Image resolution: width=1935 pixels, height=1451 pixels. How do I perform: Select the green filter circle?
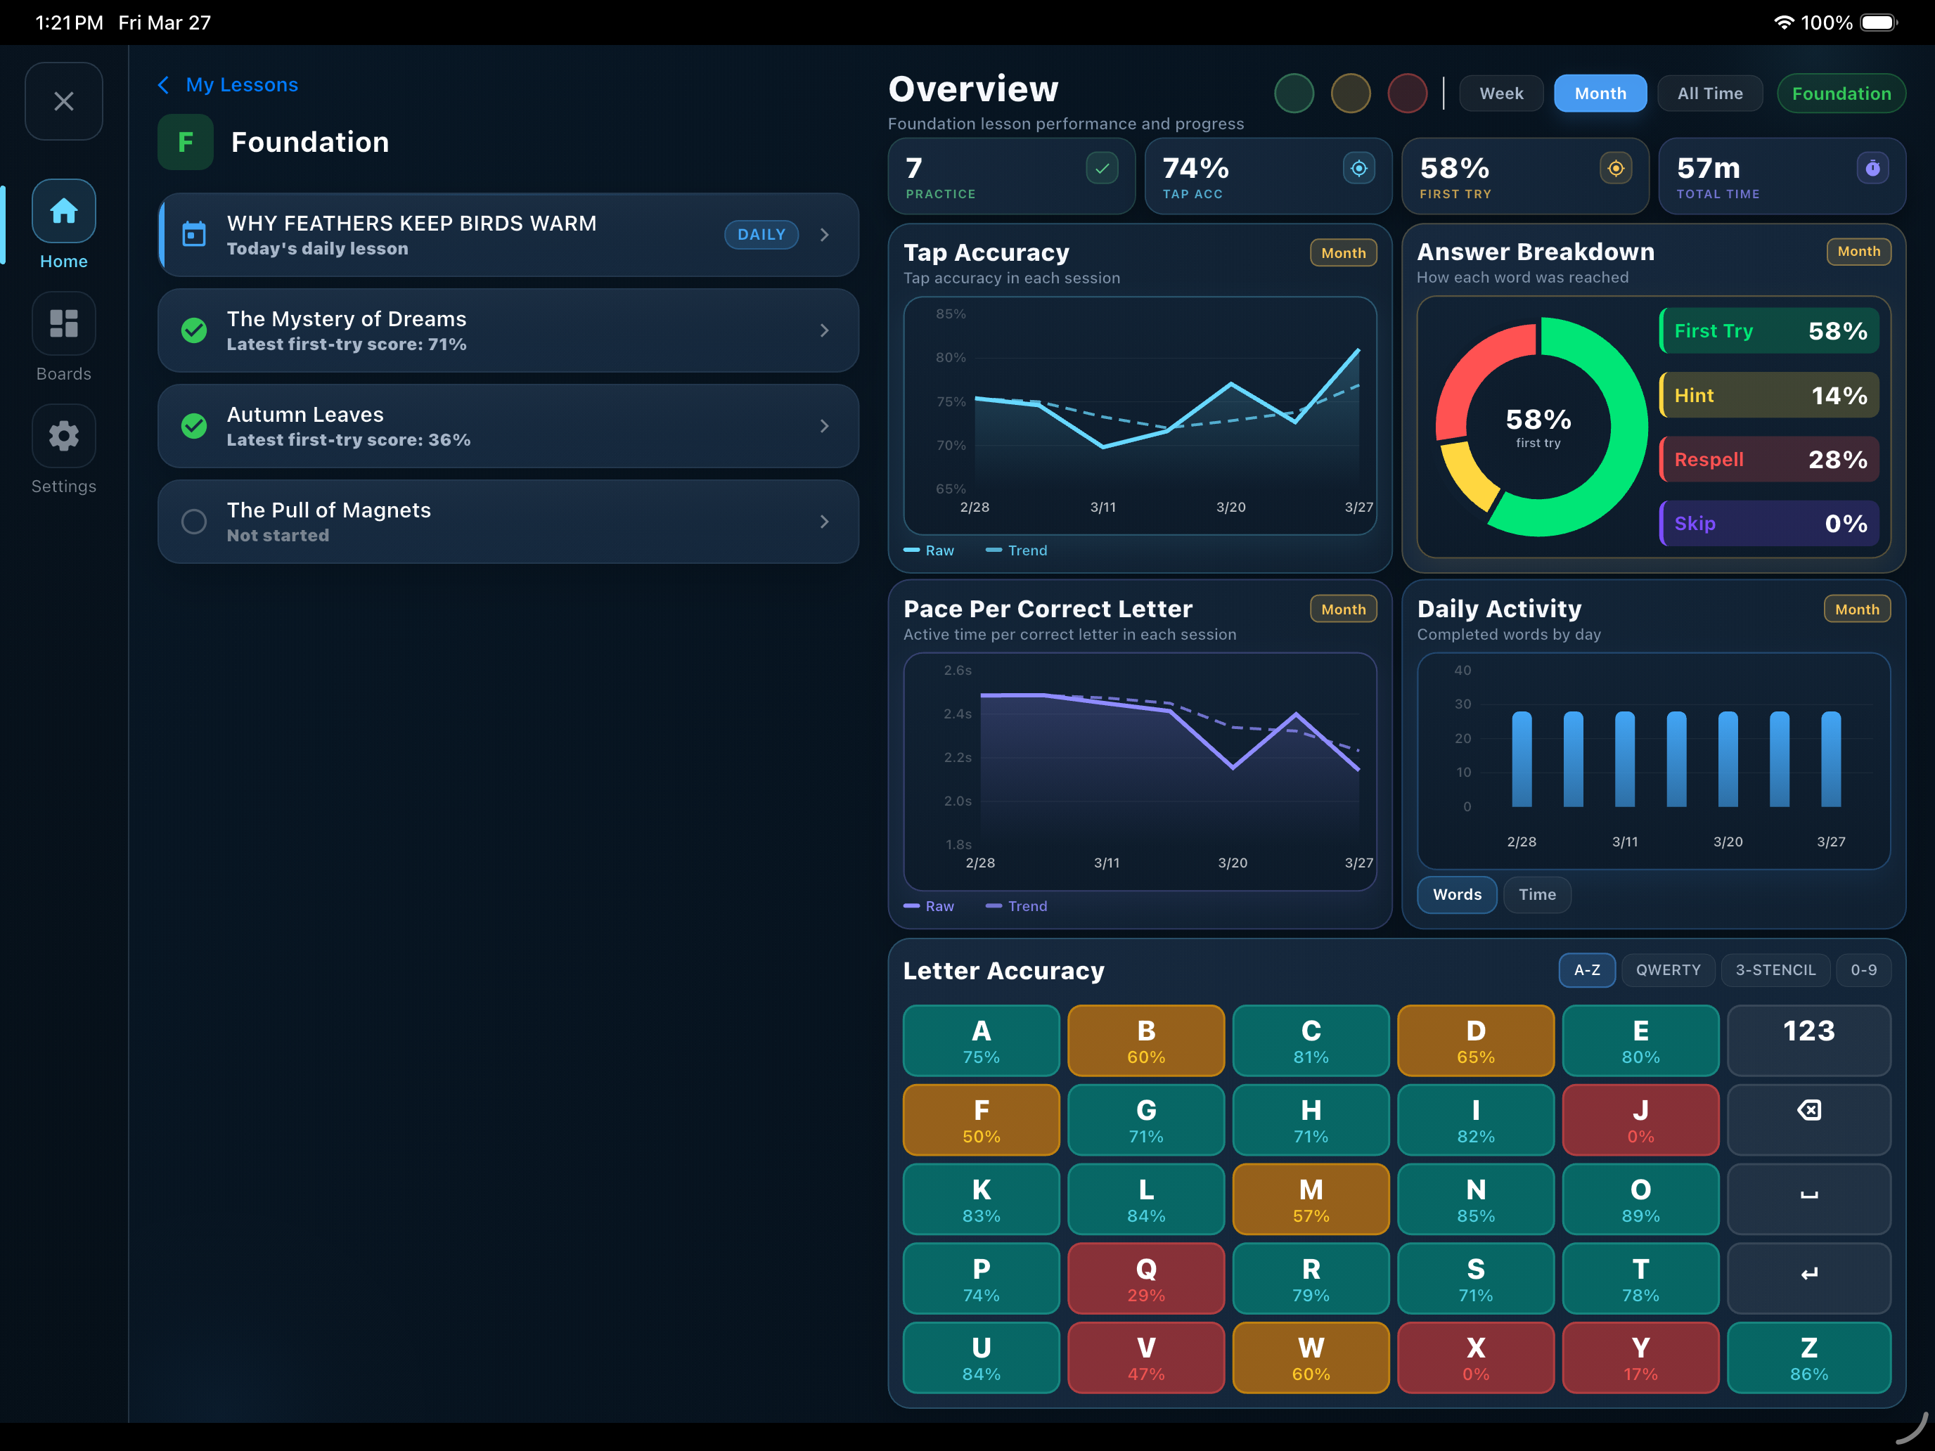pos(1294,93)
